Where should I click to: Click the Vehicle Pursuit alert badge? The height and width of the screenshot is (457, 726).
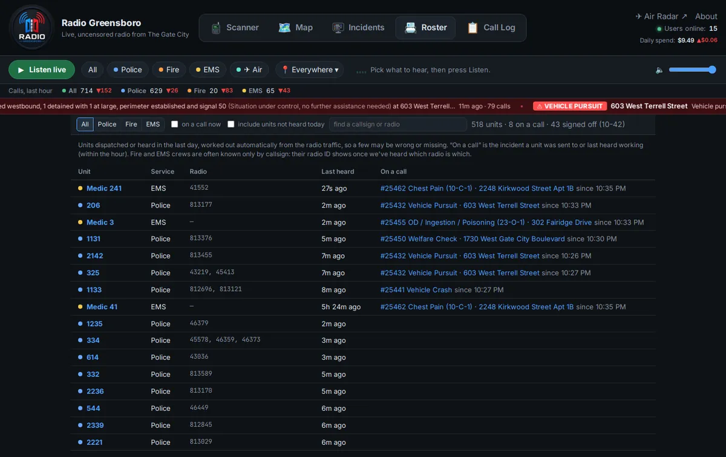pos(569,106)
